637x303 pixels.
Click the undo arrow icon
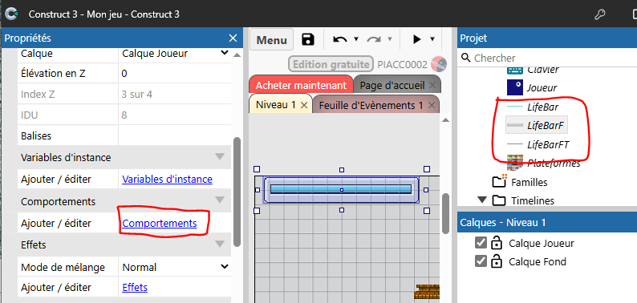coord(340,39)
